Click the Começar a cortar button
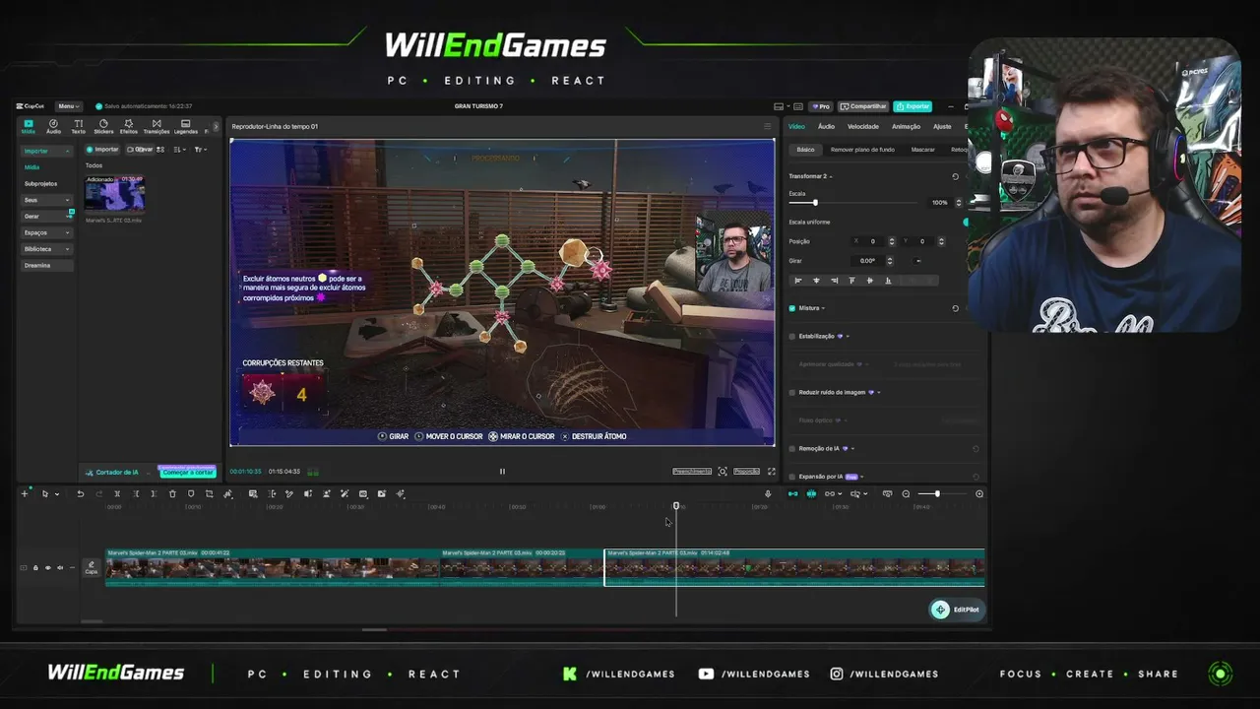 pos(187,473)
